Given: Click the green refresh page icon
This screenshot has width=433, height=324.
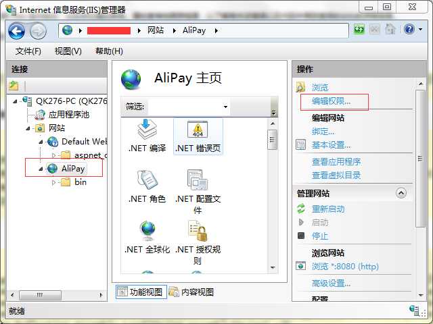Looking at the screenshot, I should (359, 29).
